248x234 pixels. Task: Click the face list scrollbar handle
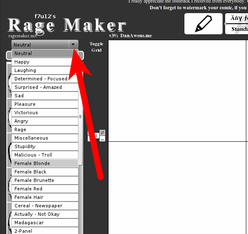click(81, 116)
